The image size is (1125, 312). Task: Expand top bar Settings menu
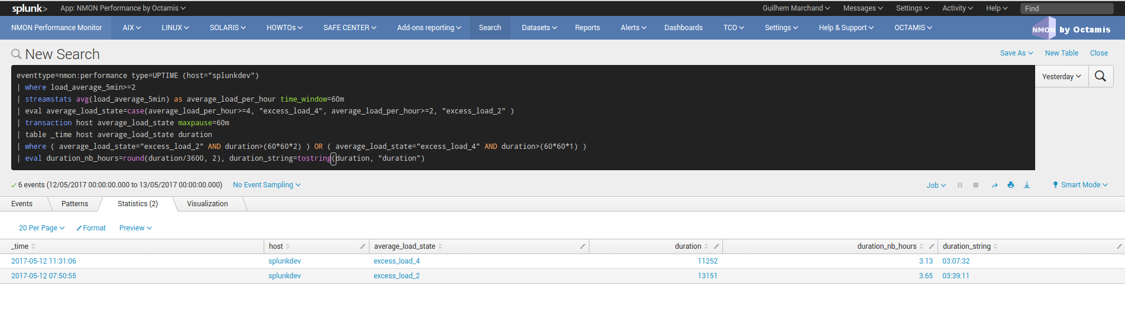tap(912, 8)
